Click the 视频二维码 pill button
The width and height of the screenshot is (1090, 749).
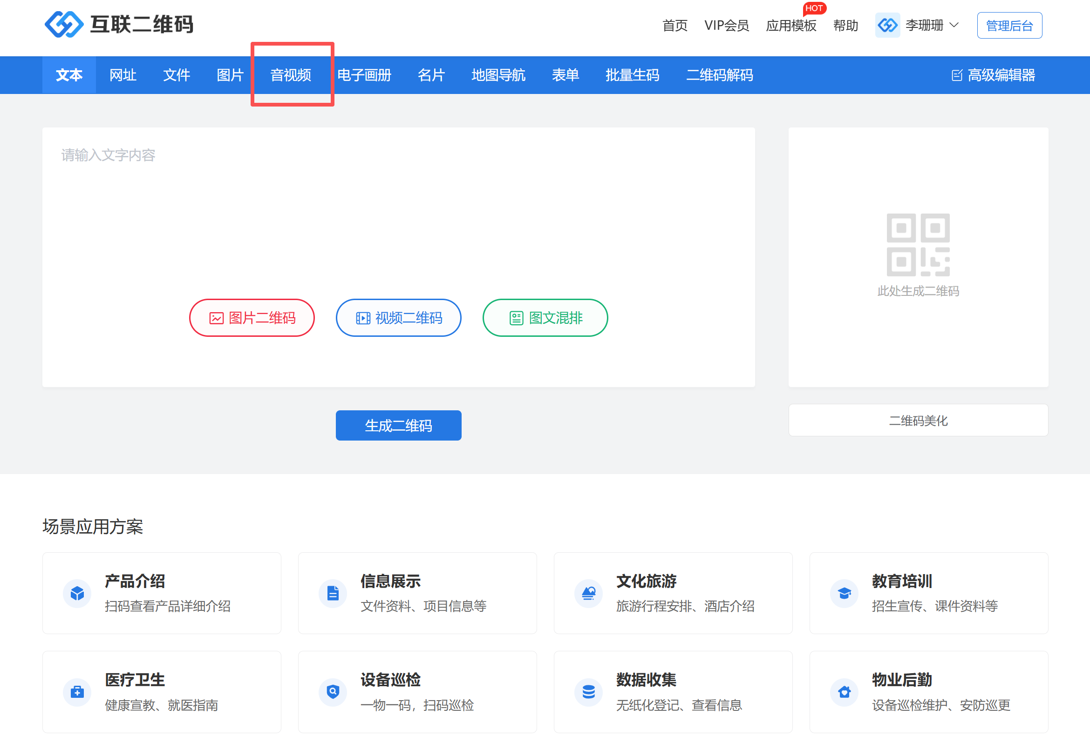point(398,318)
